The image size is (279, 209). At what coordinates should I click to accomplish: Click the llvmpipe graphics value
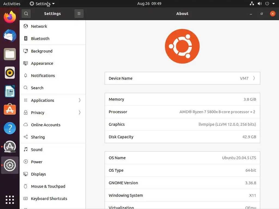coord(227,124)
